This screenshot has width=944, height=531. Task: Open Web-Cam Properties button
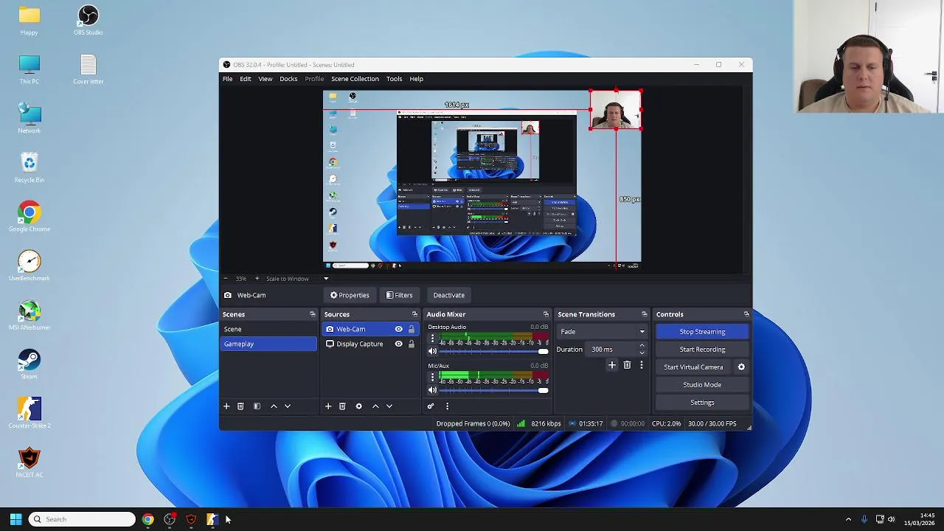point(350,295)
